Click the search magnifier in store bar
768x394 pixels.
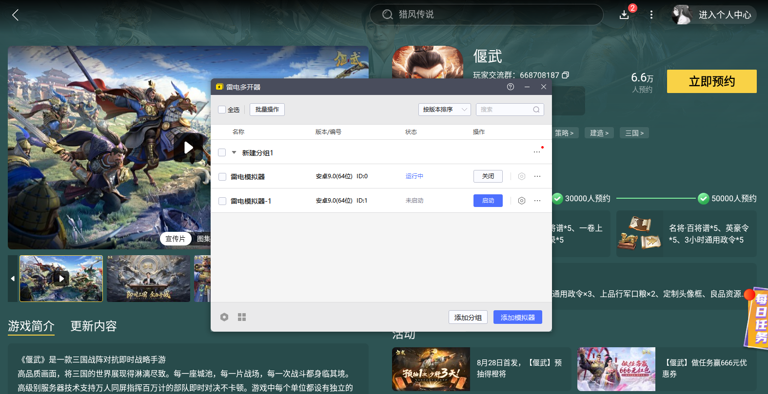388,15
